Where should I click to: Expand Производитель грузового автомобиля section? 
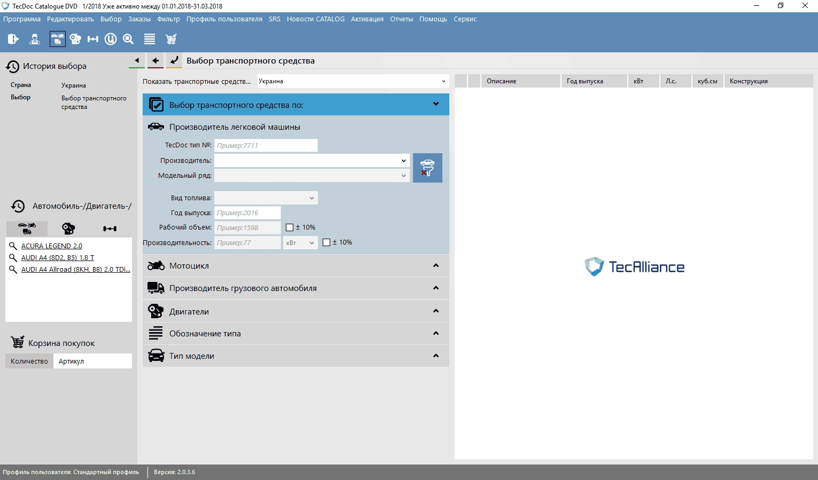(x=436, y=288)
